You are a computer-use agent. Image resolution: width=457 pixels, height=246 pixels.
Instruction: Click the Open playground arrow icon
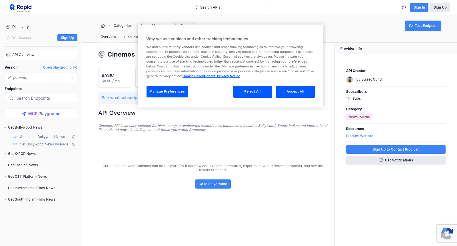[75, 67]
